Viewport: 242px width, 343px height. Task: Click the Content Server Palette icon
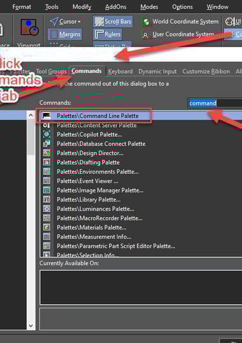46,125
